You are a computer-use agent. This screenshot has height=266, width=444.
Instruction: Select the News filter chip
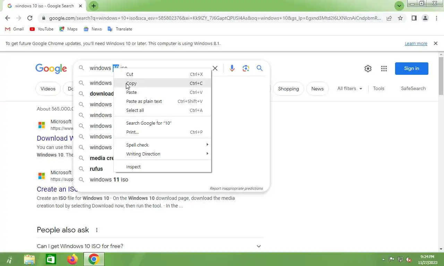pos(317,89)
